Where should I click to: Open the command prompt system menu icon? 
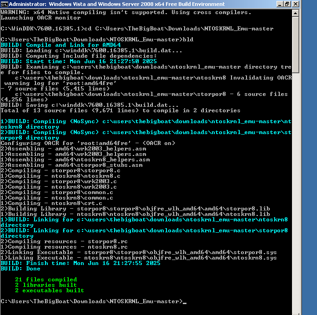[x=5, y=4]
